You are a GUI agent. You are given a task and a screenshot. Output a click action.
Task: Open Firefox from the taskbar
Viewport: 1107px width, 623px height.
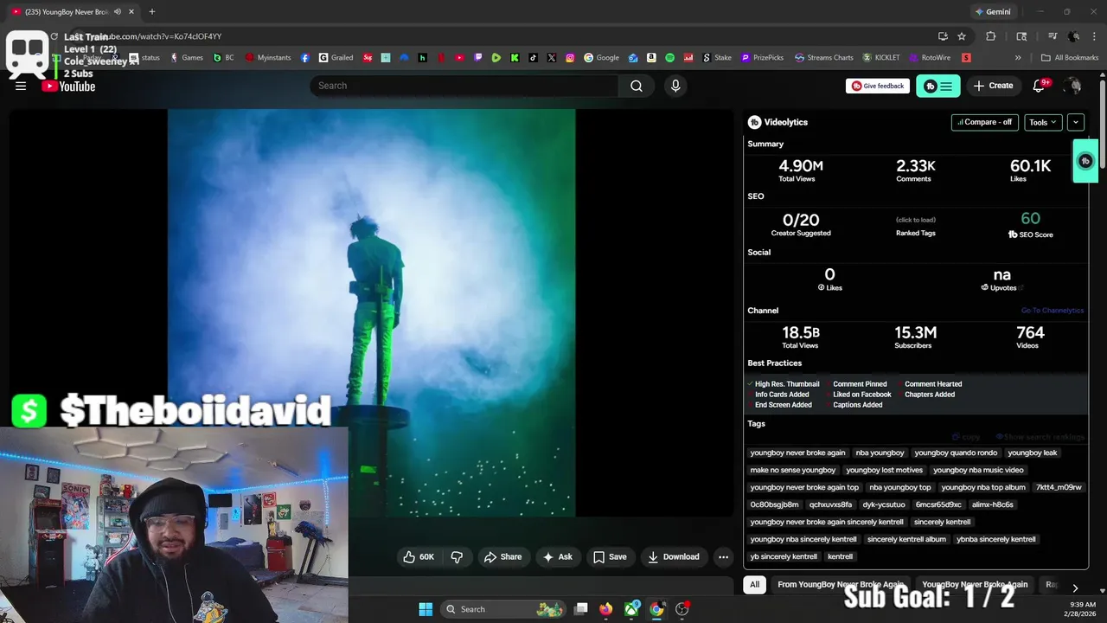(606, 609)
